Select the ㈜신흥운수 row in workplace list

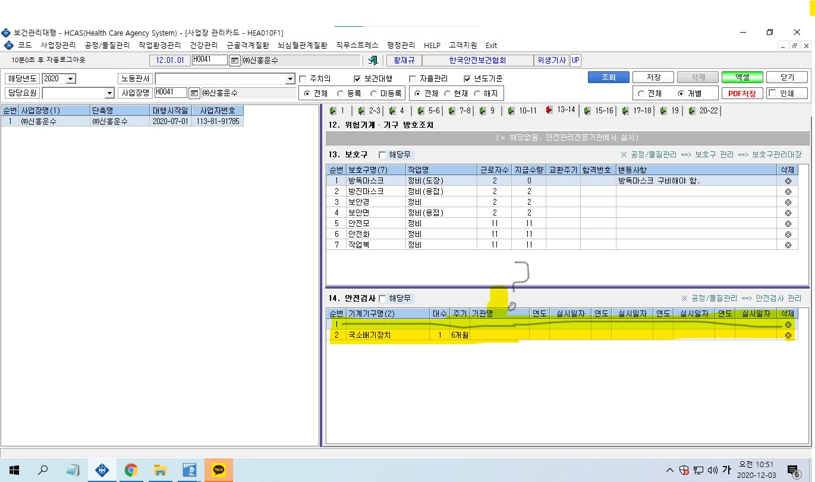[122, 120]
